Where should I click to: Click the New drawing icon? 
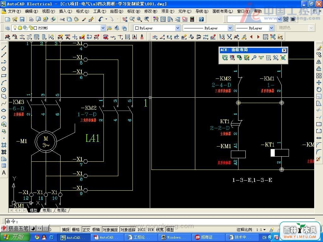tap(8, 19)
